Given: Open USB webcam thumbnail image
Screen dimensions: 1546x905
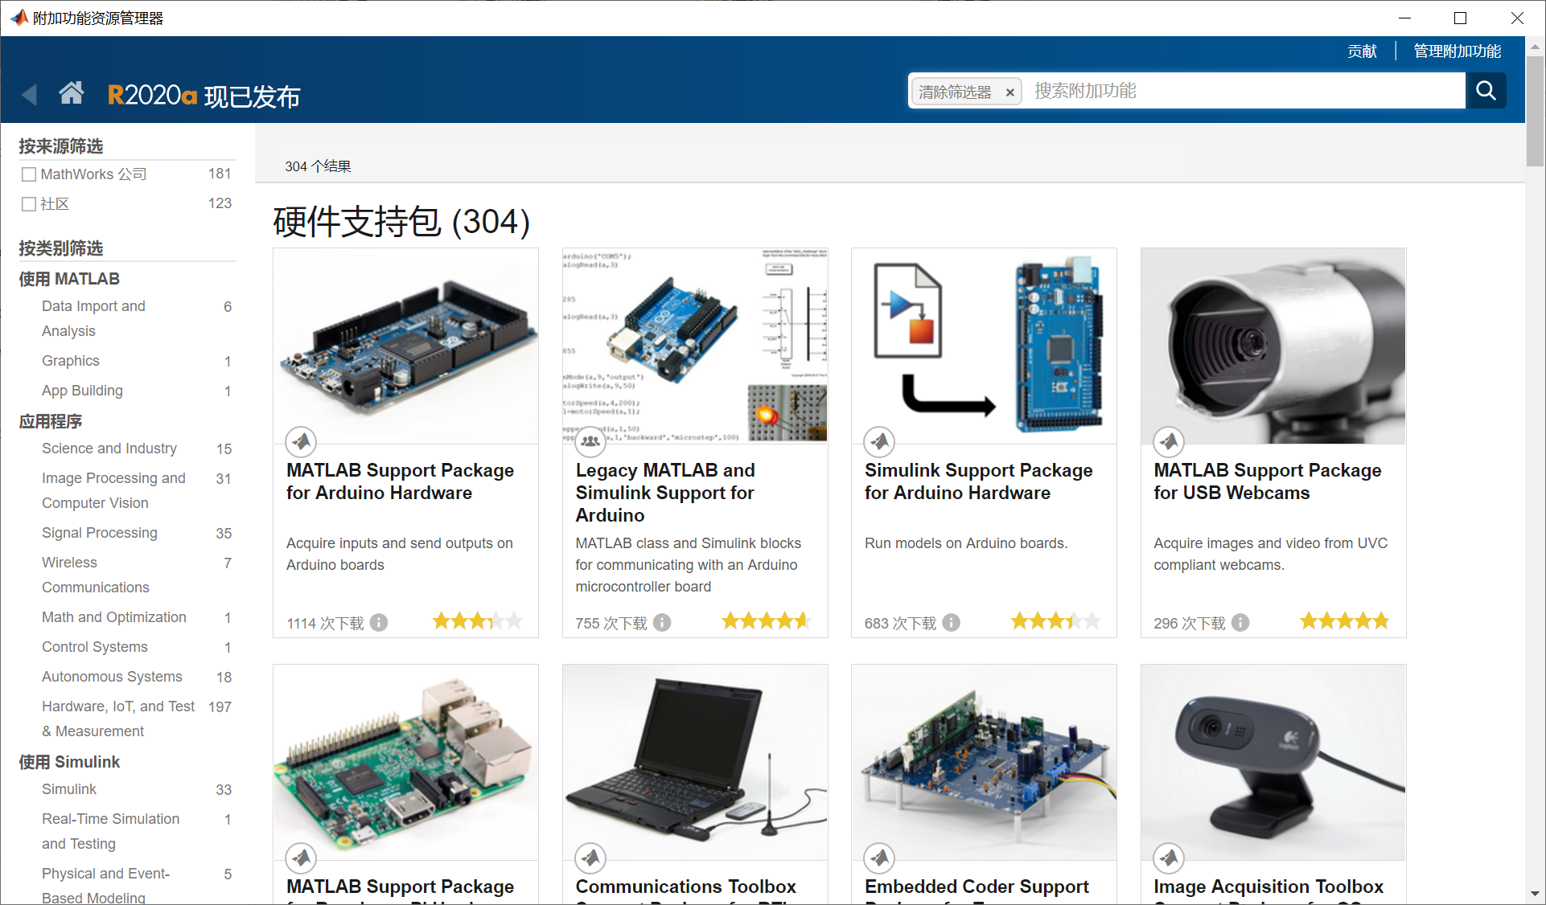Looking at the screenshot, I should pos(1273,346).
